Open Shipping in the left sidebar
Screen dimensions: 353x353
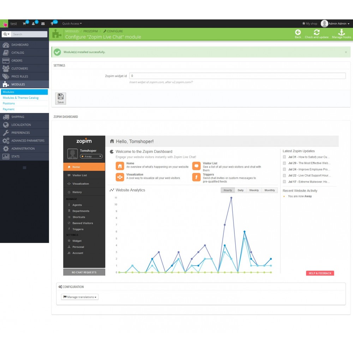pos(25,117)
